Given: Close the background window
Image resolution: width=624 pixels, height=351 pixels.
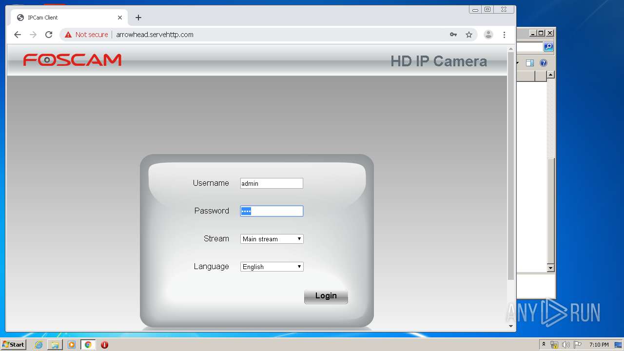Looking at the screenshot, I should click(550, 33).
